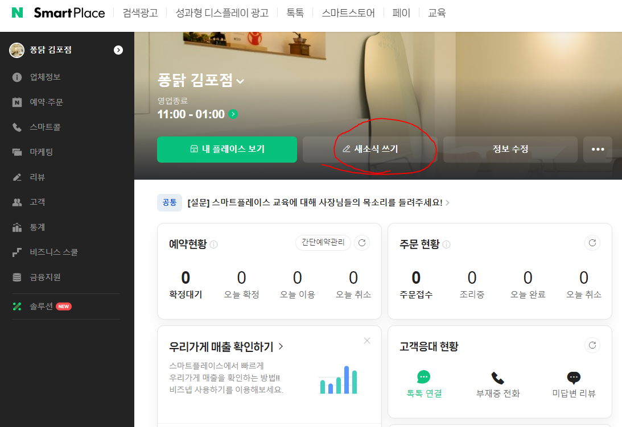
Task: Click the 금융지원 coins icon
Action: tap(17, 277)
